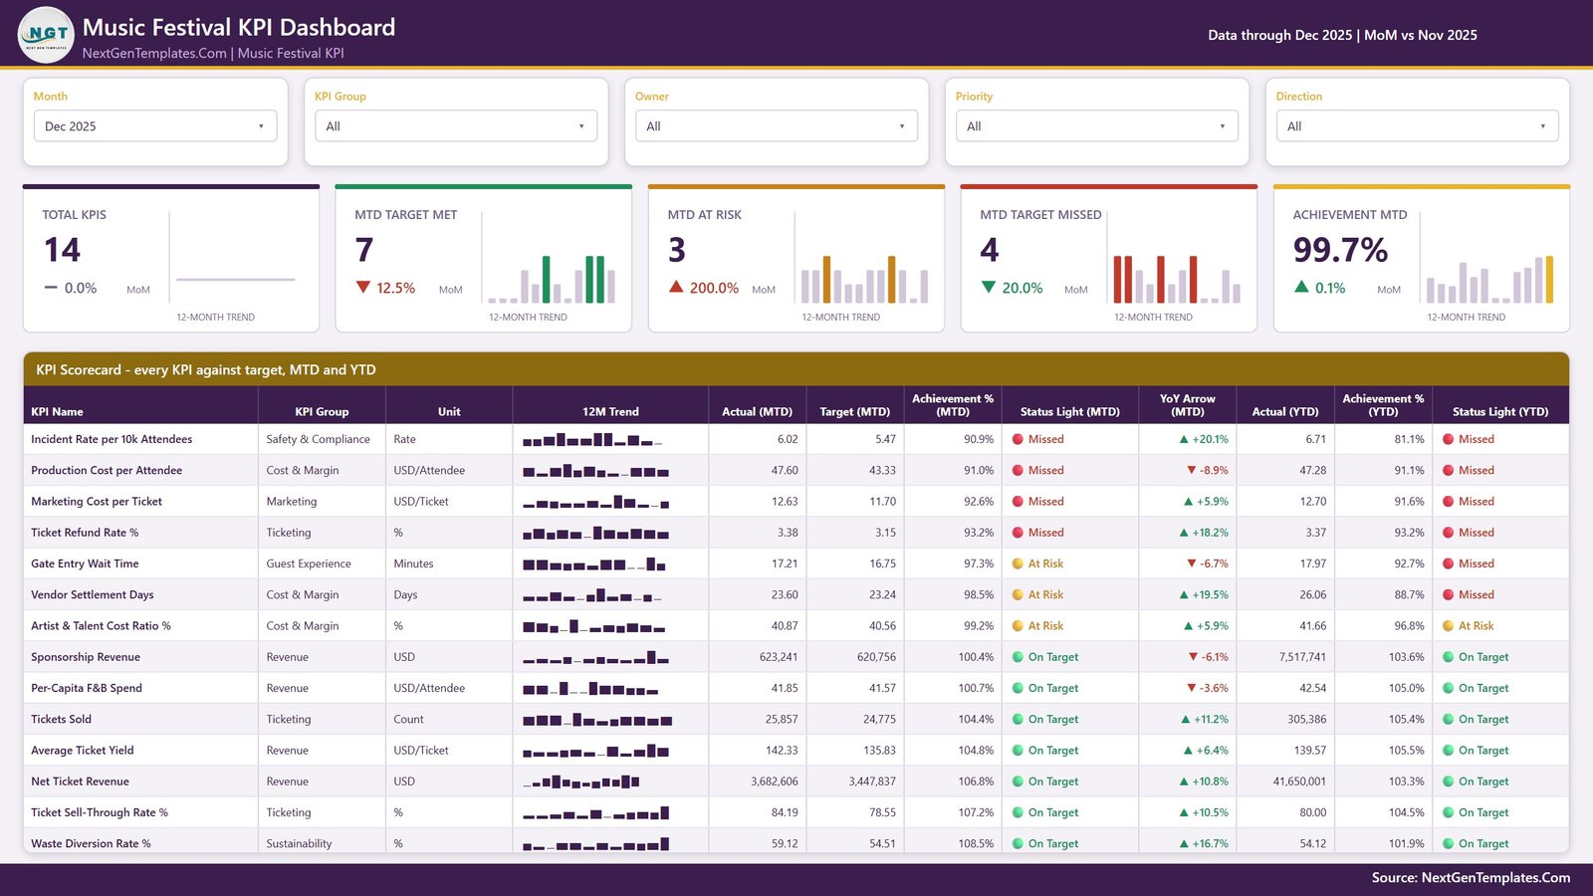Click the 'Source: NextGenTemplates.Com' footer text

click(x=1471, y=877)
